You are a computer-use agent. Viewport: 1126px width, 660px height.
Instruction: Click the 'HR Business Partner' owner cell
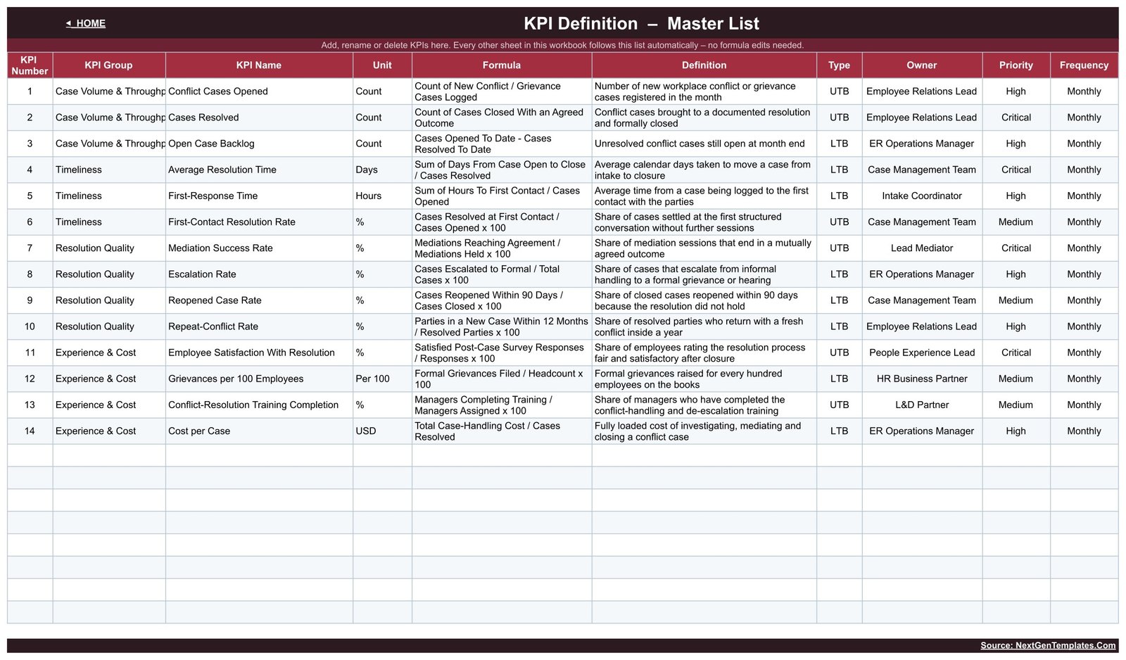point(922,379)
